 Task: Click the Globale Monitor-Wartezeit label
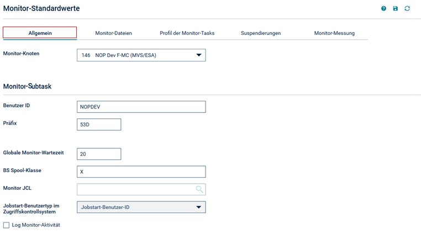(x=33, y=153)
